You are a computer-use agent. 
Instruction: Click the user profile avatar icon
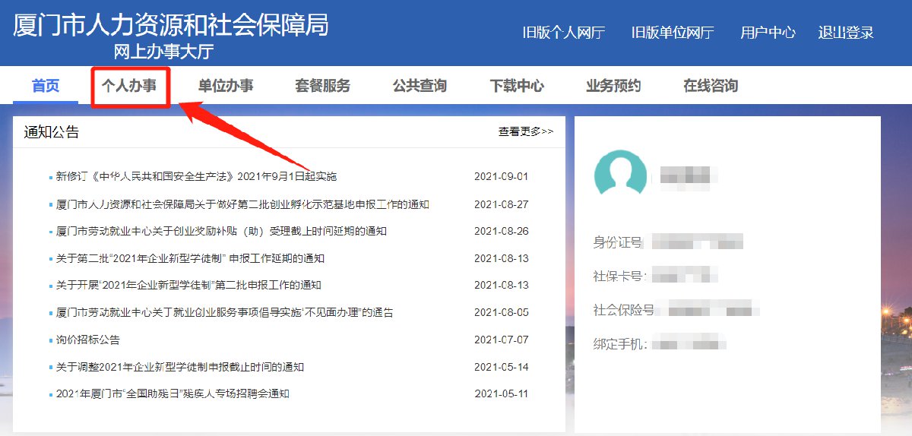(x=620, y=176)
